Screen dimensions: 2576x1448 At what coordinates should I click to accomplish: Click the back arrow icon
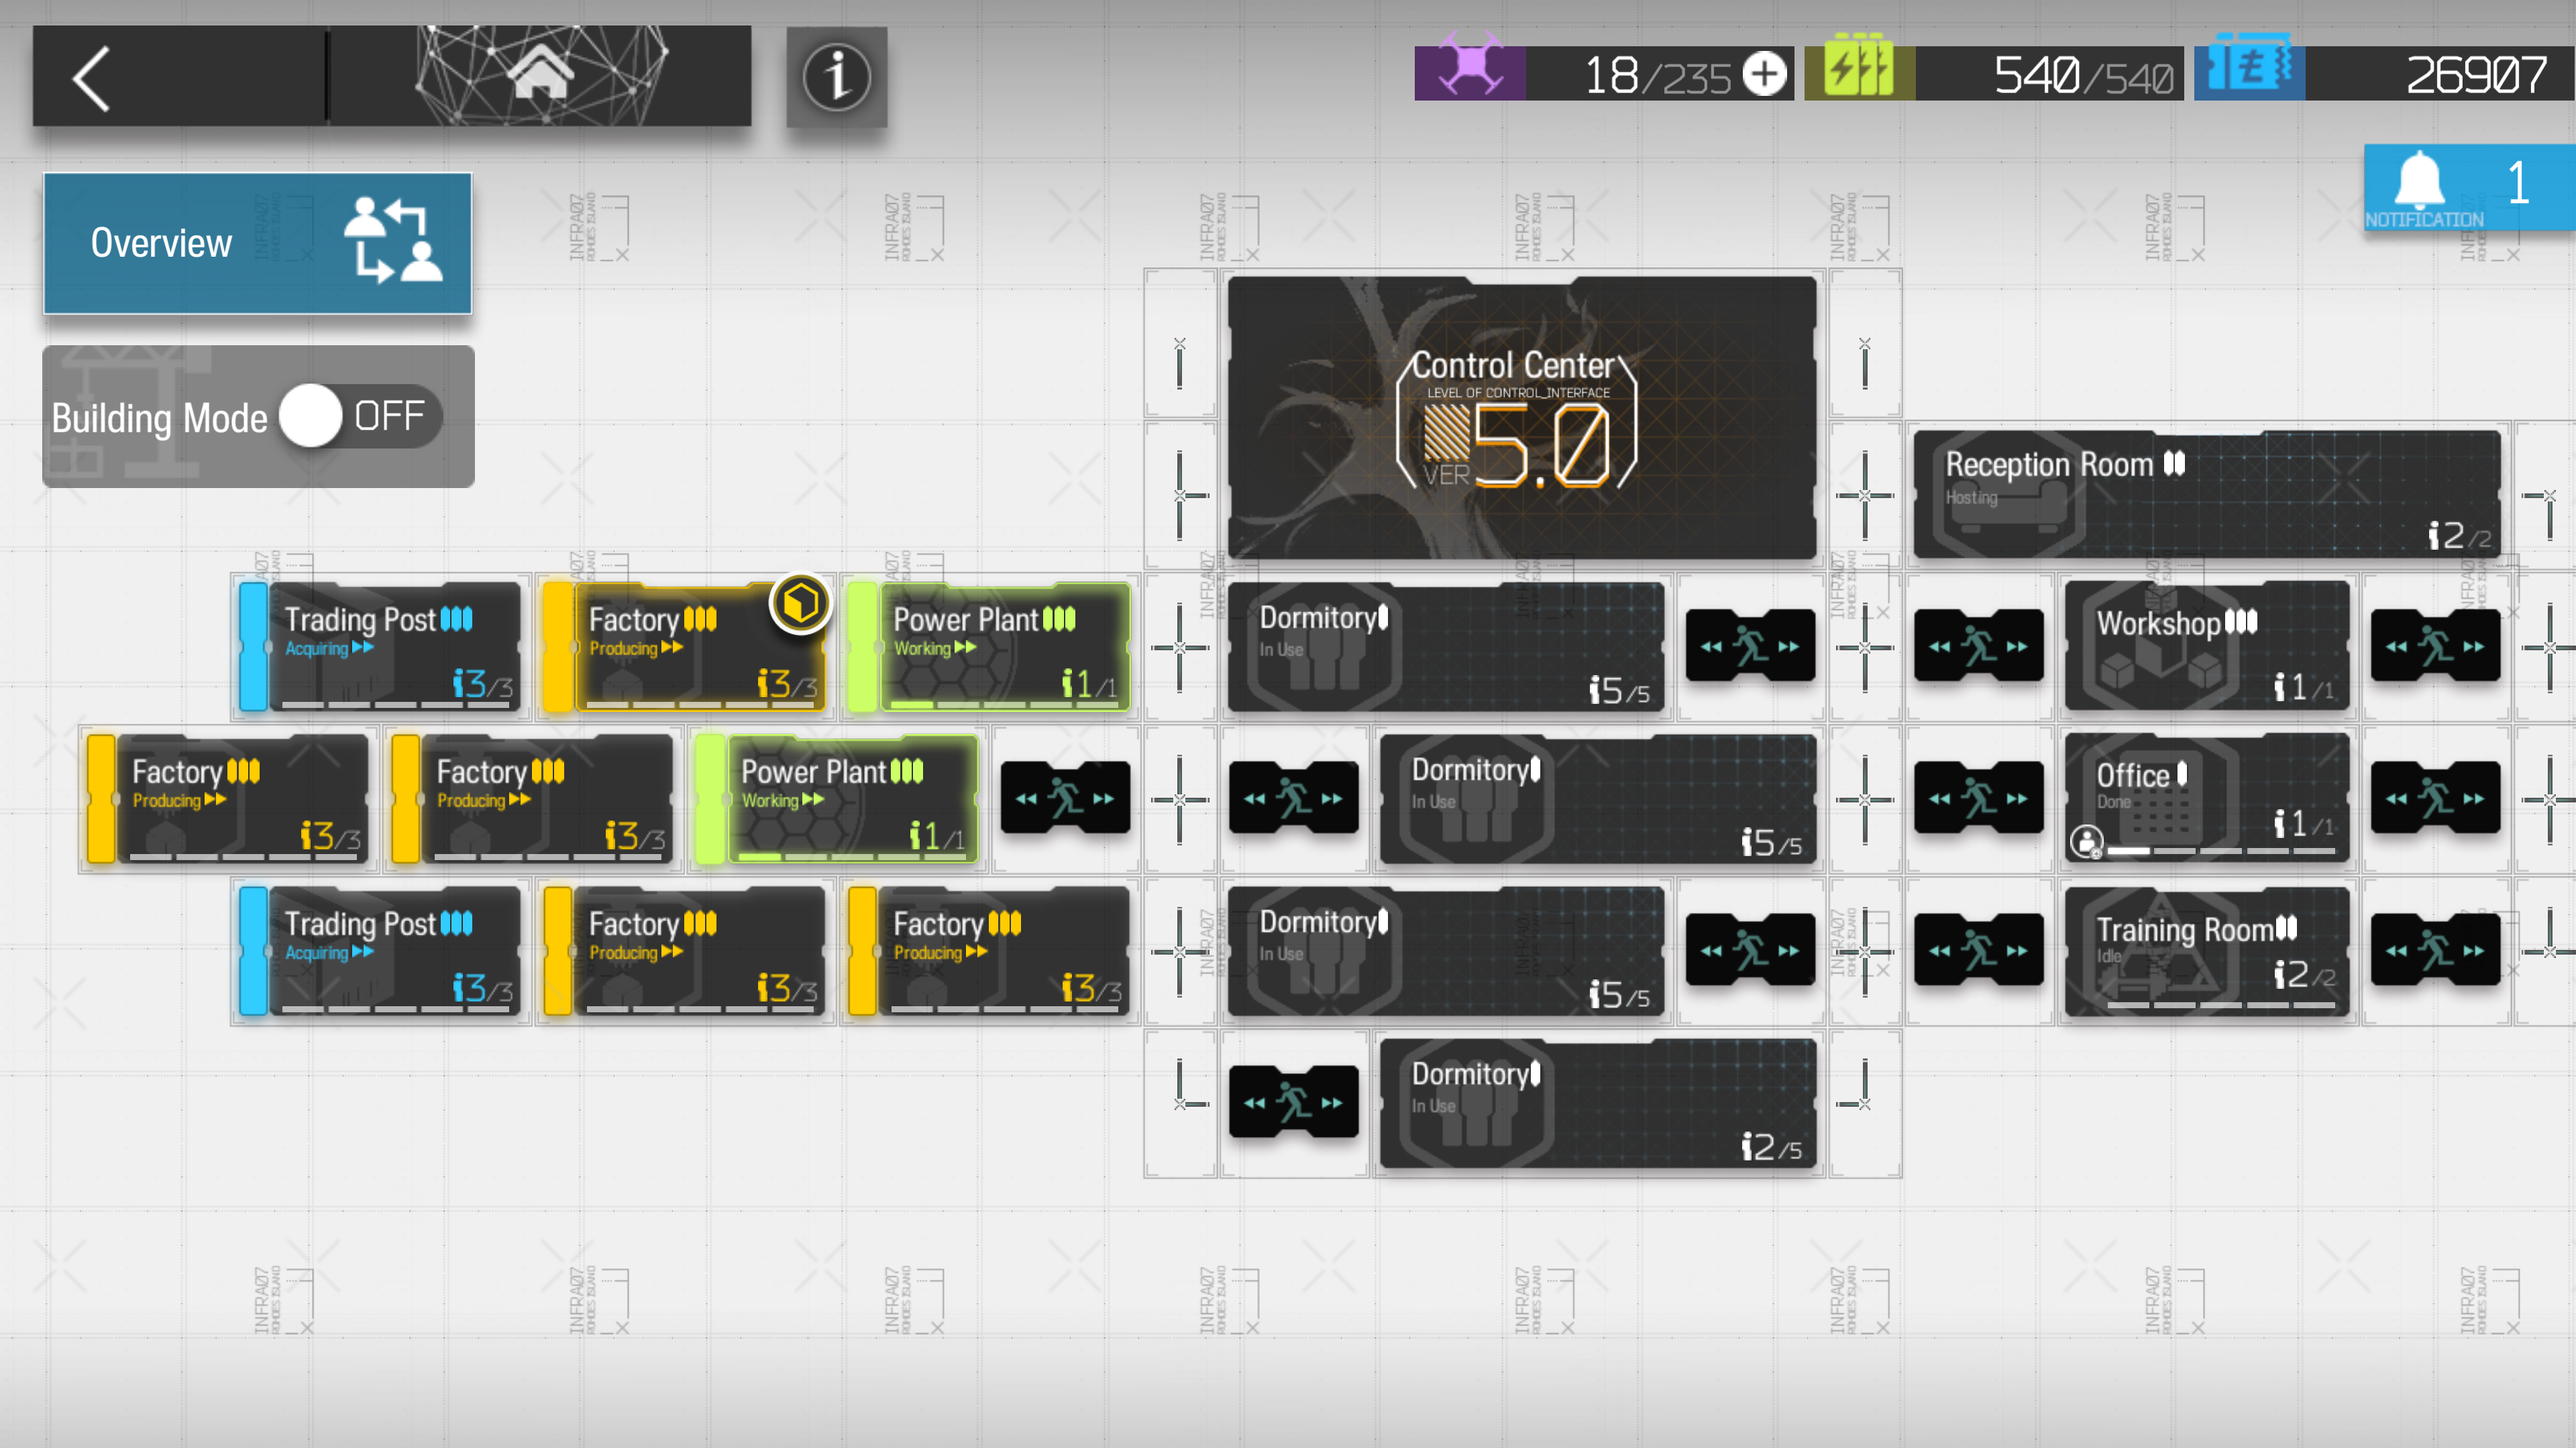click(x=92, y=78)
